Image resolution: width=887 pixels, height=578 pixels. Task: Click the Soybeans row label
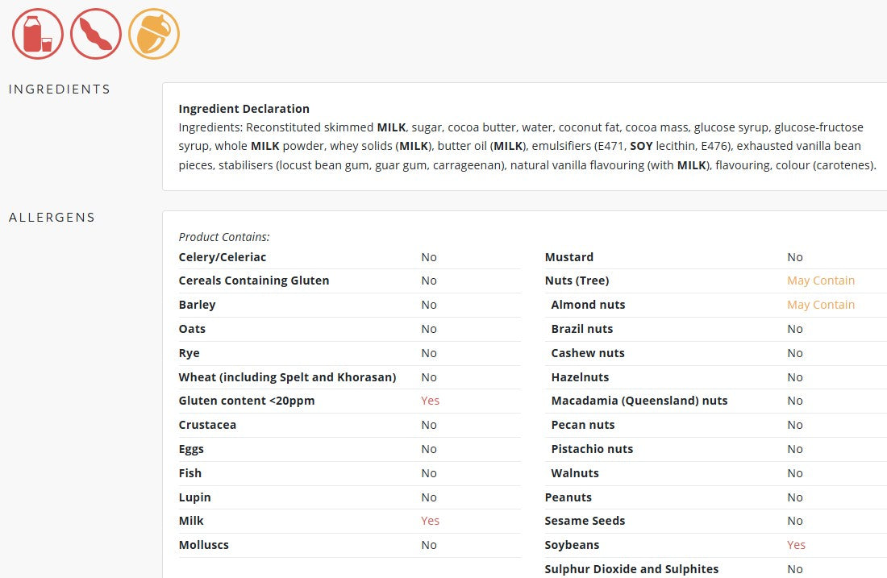click(x=572, y=545)
